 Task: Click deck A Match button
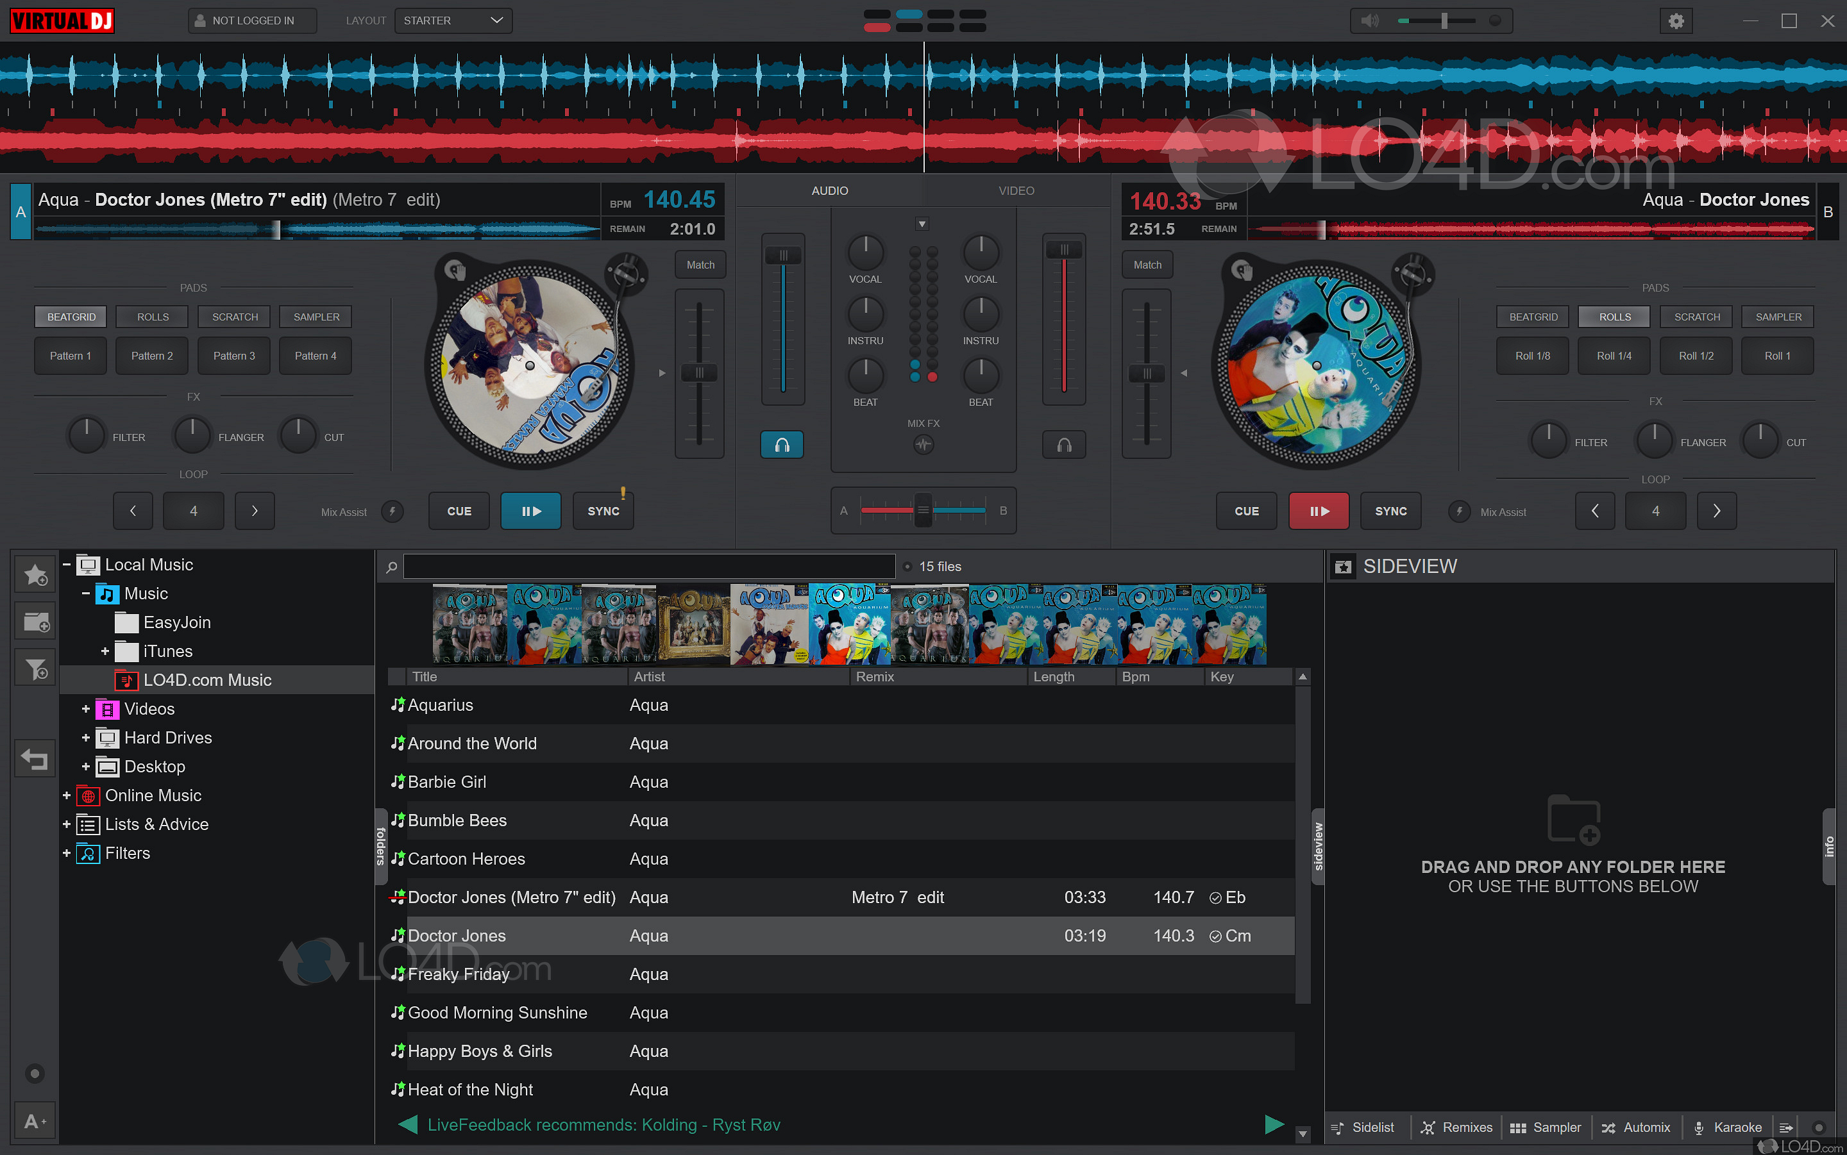pyautogui.click(x=700, y=265)
